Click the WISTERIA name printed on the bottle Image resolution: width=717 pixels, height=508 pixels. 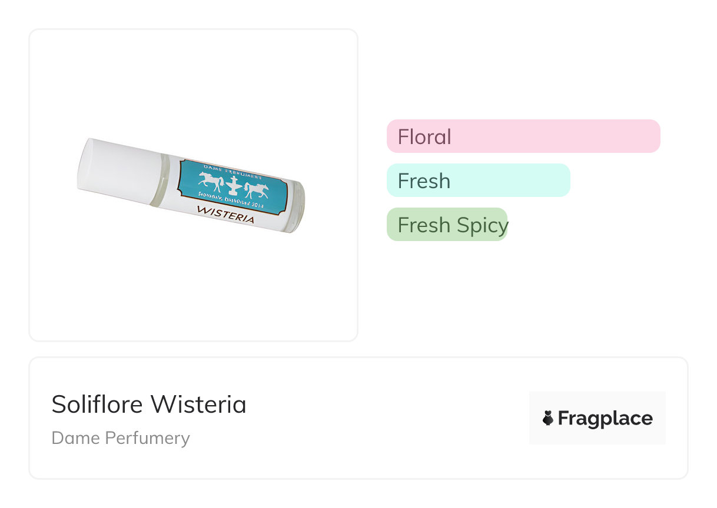(226, 214)
